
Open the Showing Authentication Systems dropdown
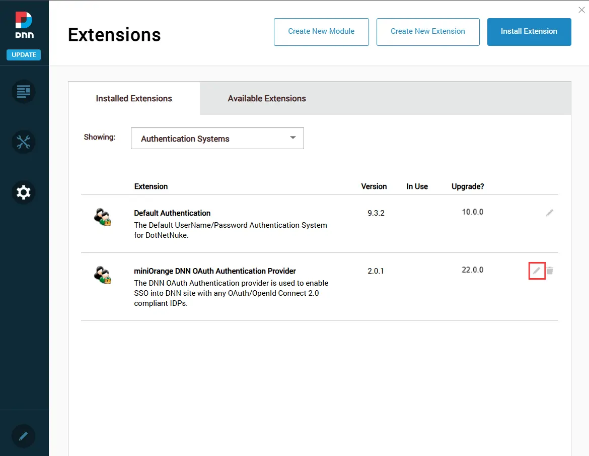(x=217, y=139)
